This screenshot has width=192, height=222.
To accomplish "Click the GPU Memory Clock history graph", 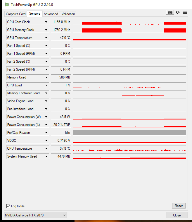I will [x=129, y=30].
